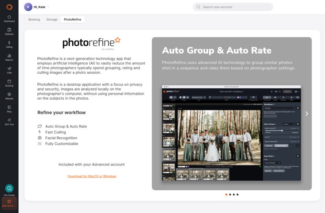The width and height of the screenshot is (325, 213).
Task: Open Reports in the sidebar
Action: (9, 57)
